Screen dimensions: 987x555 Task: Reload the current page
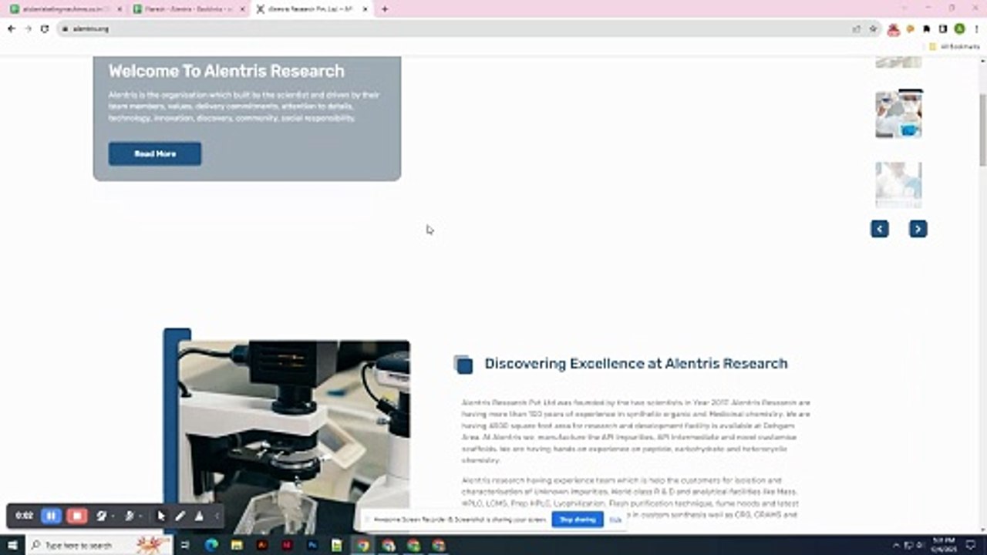click(45, 29)
